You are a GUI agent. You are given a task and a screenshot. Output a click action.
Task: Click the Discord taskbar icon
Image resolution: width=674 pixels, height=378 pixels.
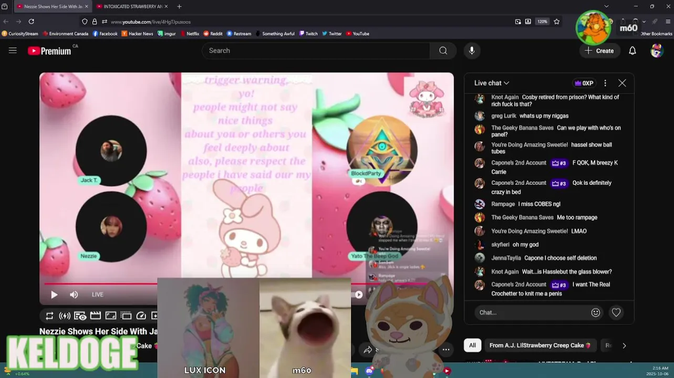(x=369, y=371)
